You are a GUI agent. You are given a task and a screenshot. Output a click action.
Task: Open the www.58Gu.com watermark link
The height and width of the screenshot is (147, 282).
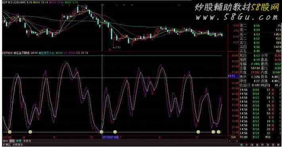click(x=237, y=17)
